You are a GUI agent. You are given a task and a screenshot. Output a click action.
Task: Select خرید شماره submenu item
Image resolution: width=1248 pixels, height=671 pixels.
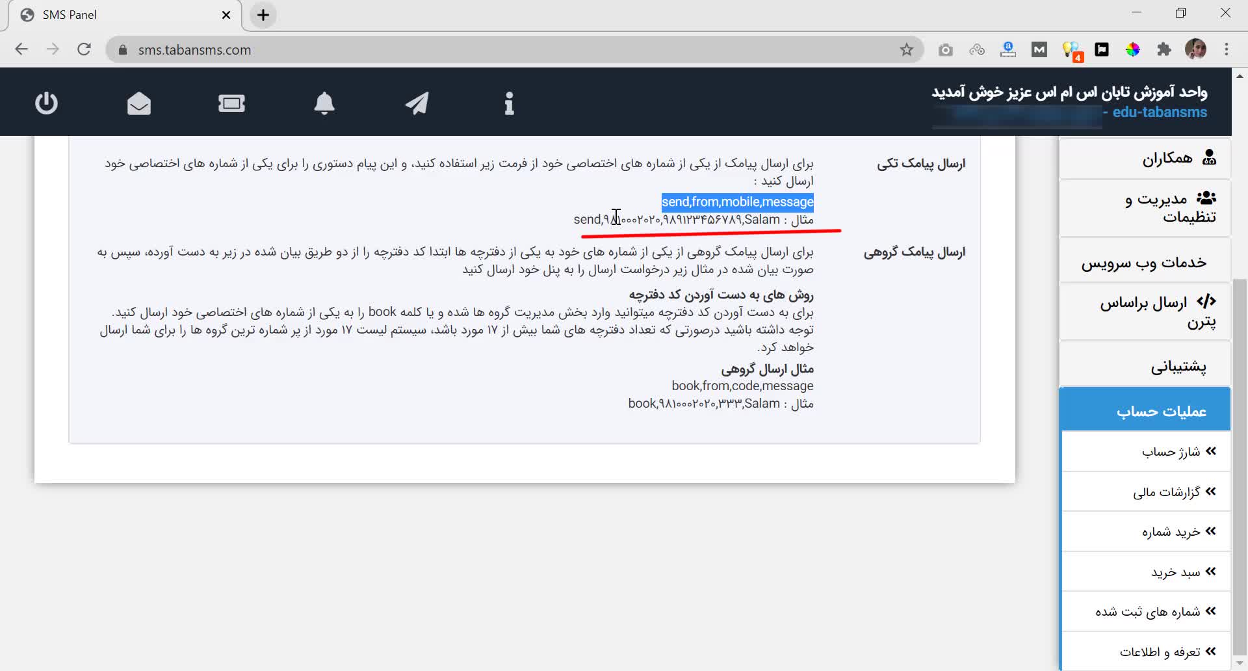(1170, 532)
